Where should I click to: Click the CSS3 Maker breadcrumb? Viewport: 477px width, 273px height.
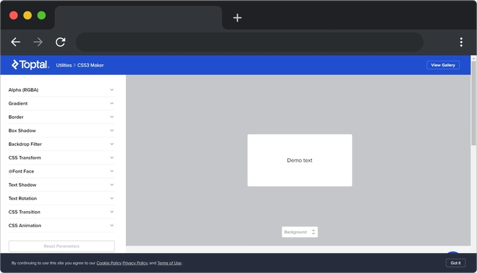tap(91, 65)
